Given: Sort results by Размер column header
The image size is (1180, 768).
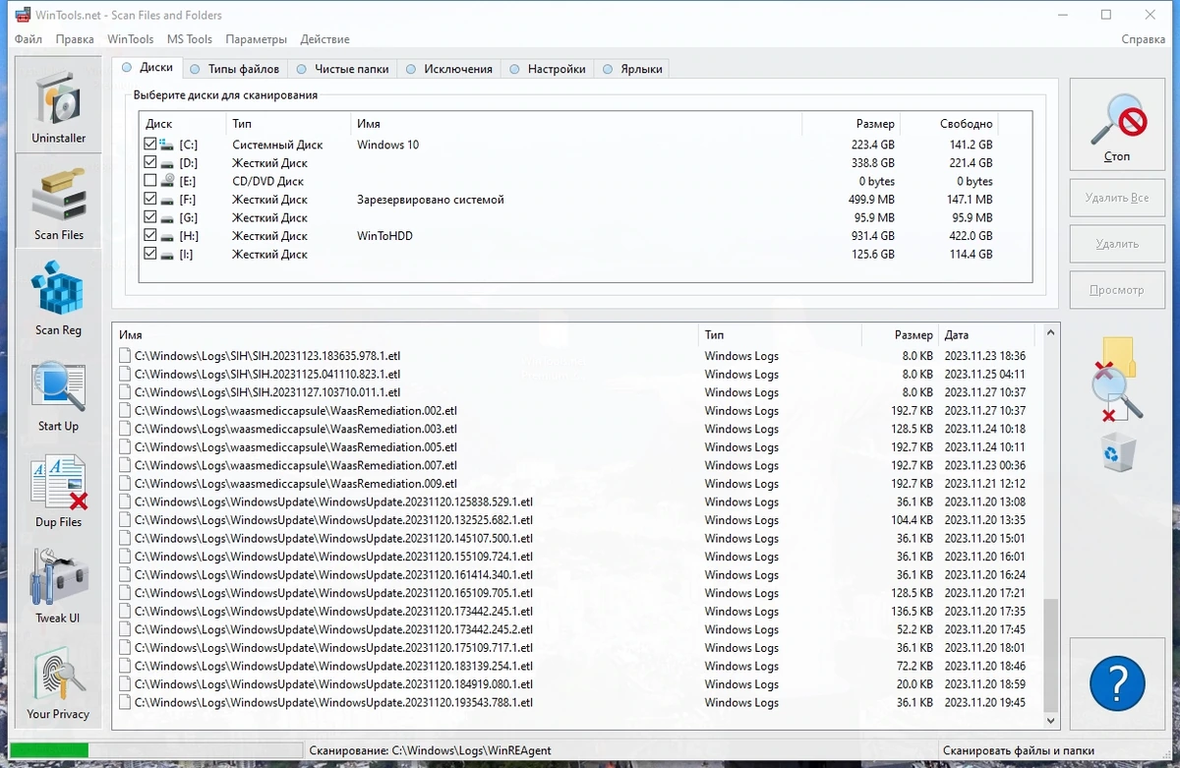Looking at the screenshot, I should tap(901, 335).
